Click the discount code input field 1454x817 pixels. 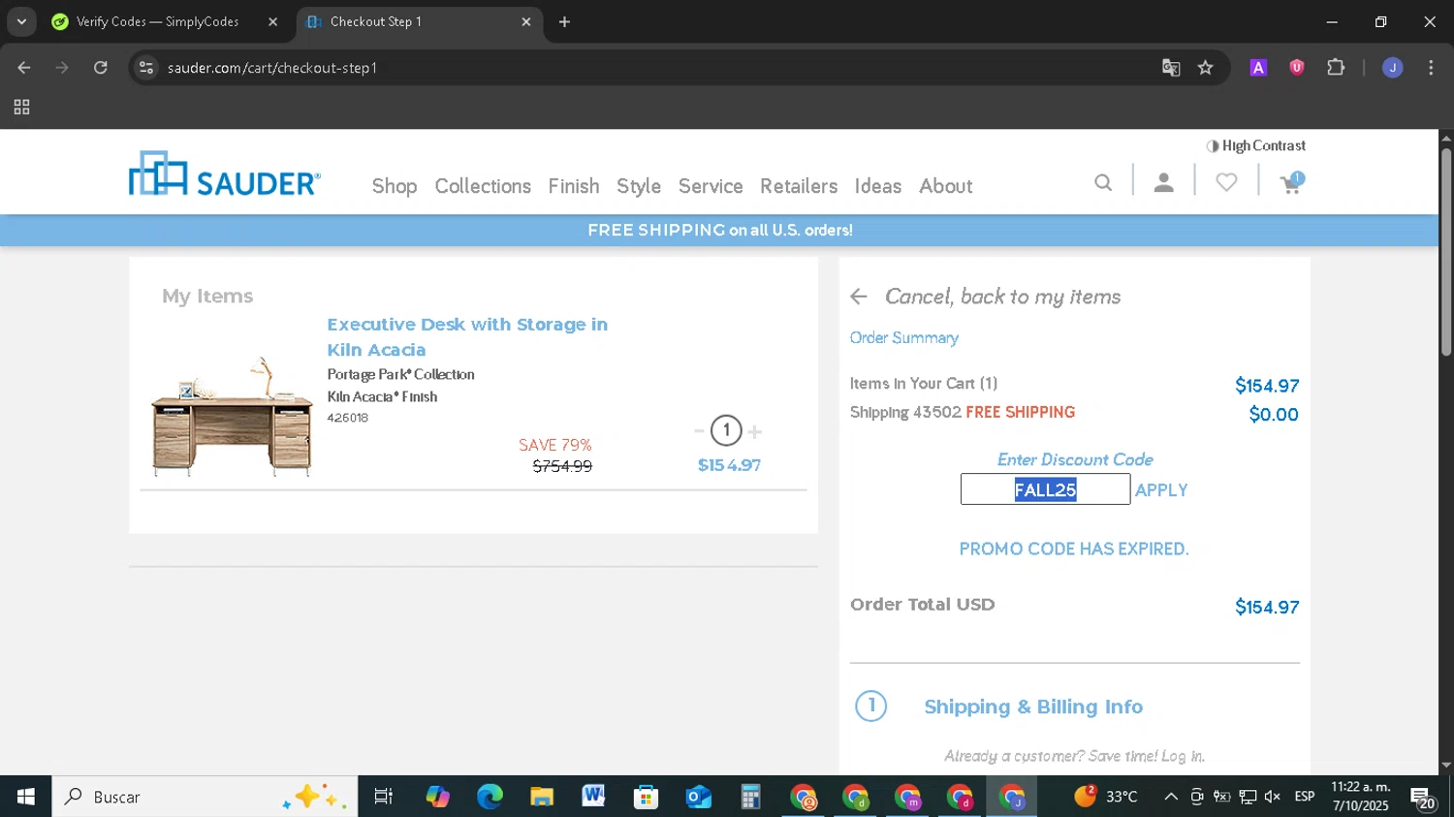point(1045,489)
